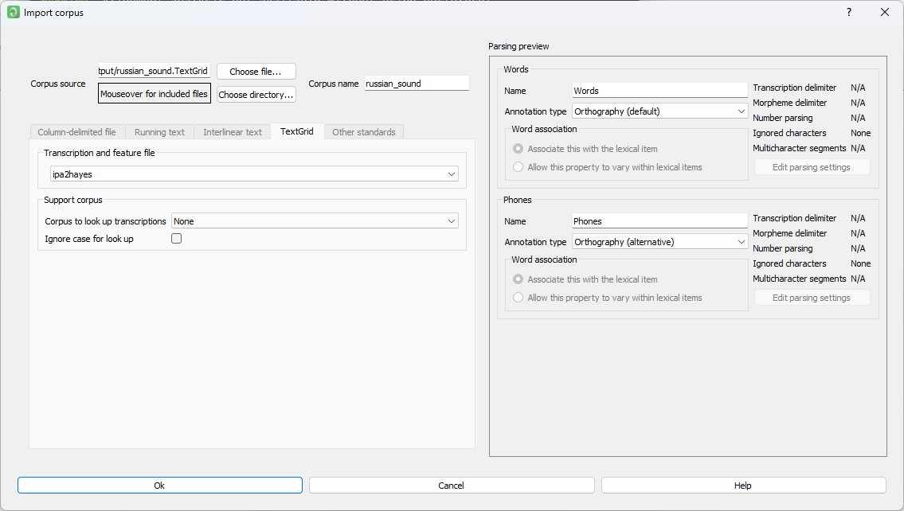The image size is (904, 511).
Task: Click the Cancel button
Action: (452, 485)
